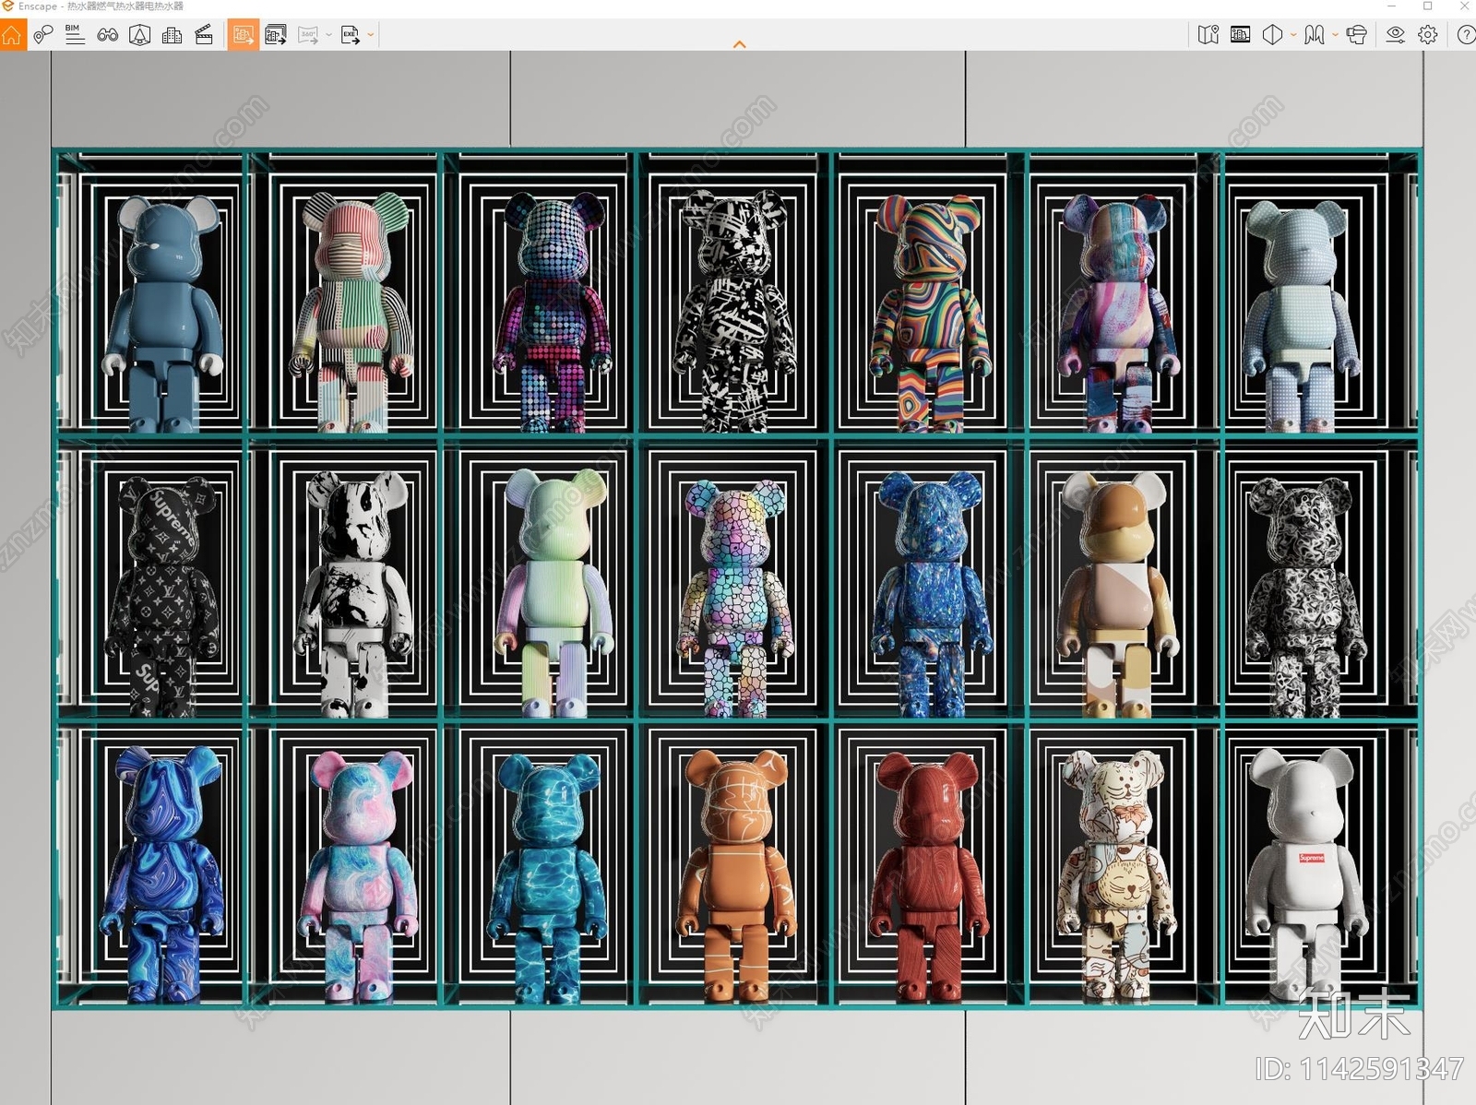Click the Home icon in Enscape toolbar
This screenshot has height=1105, width=1476.
[x=12, y=35]
